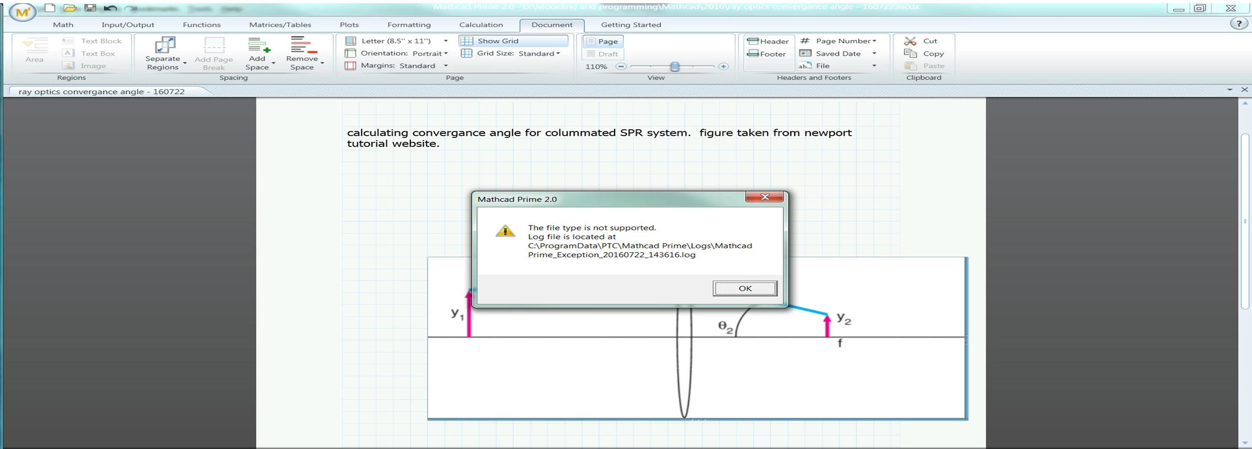Zoom out with the minus button

tap(621, 67)
